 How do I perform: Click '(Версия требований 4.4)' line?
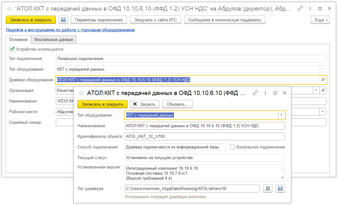click(x=149, y=178)
